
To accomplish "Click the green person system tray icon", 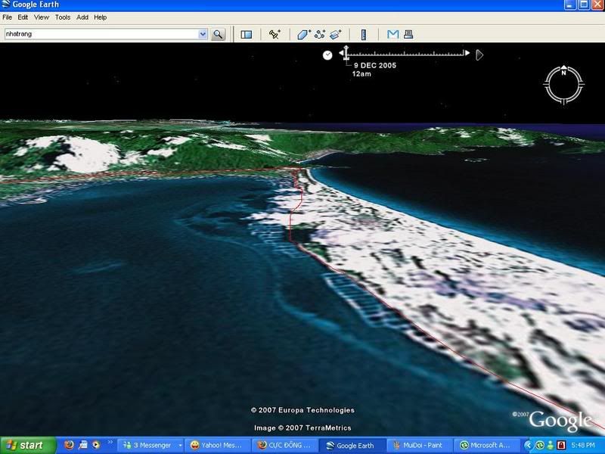I will pyautogui.click(x=551, y=446).
